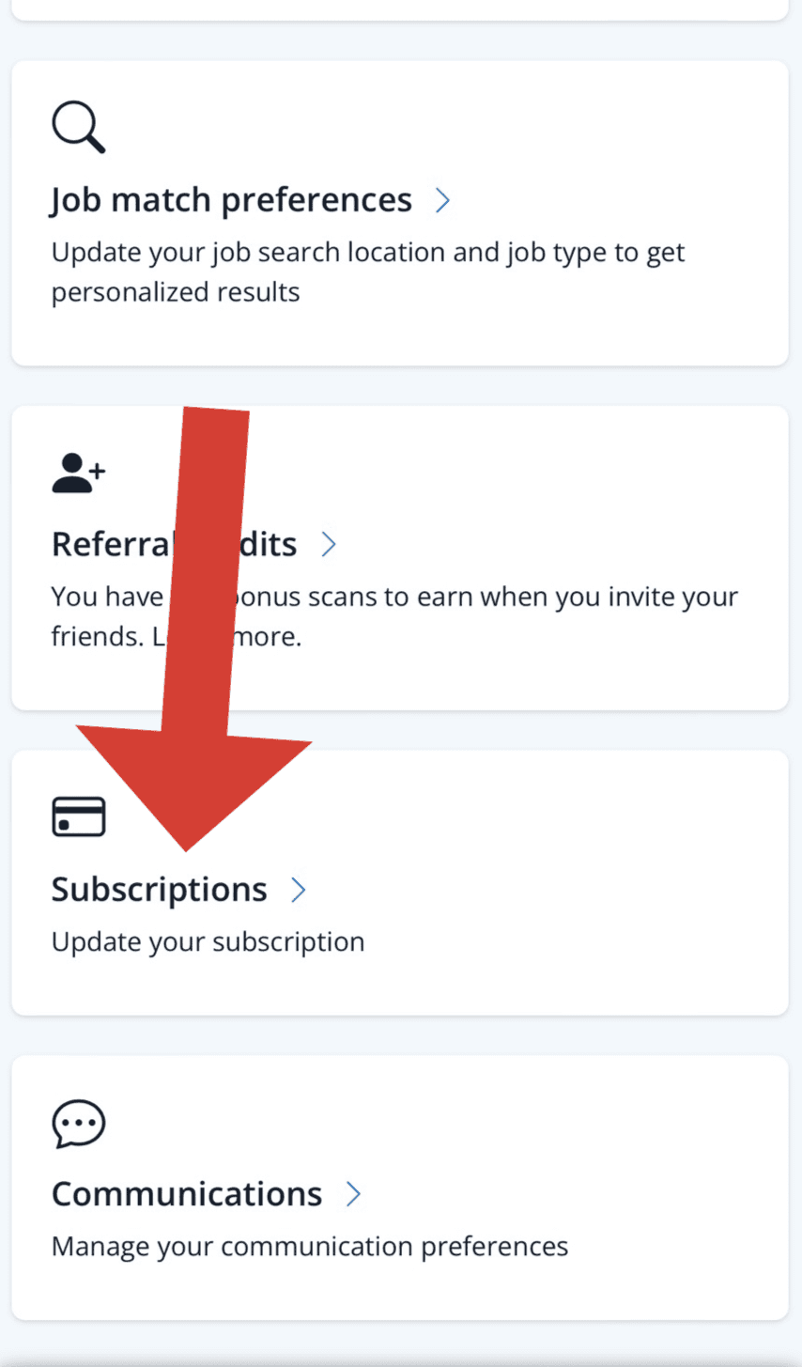
Task: Click the chevron next to Referral credits
Action: tap(329, 544)
